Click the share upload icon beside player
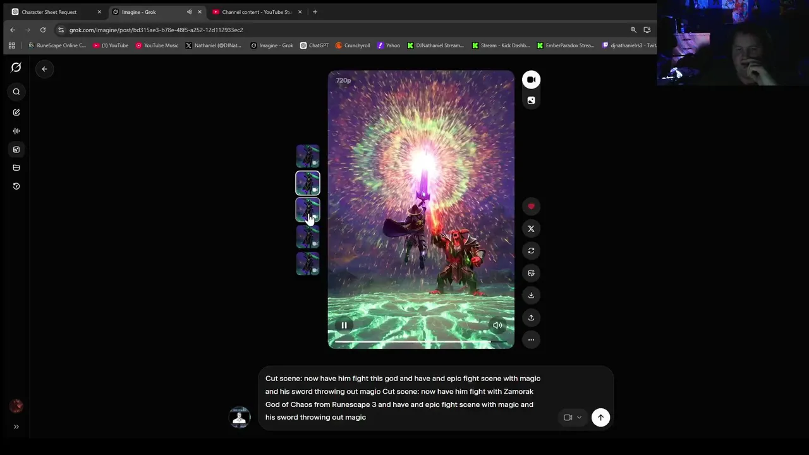The width and height of the screenshot is (809, 455). click(531, 317)
